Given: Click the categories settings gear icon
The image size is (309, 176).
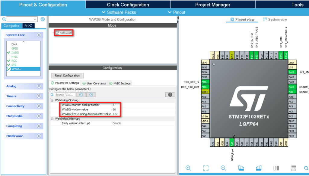Looking at the screenshot, I should 43,19.
